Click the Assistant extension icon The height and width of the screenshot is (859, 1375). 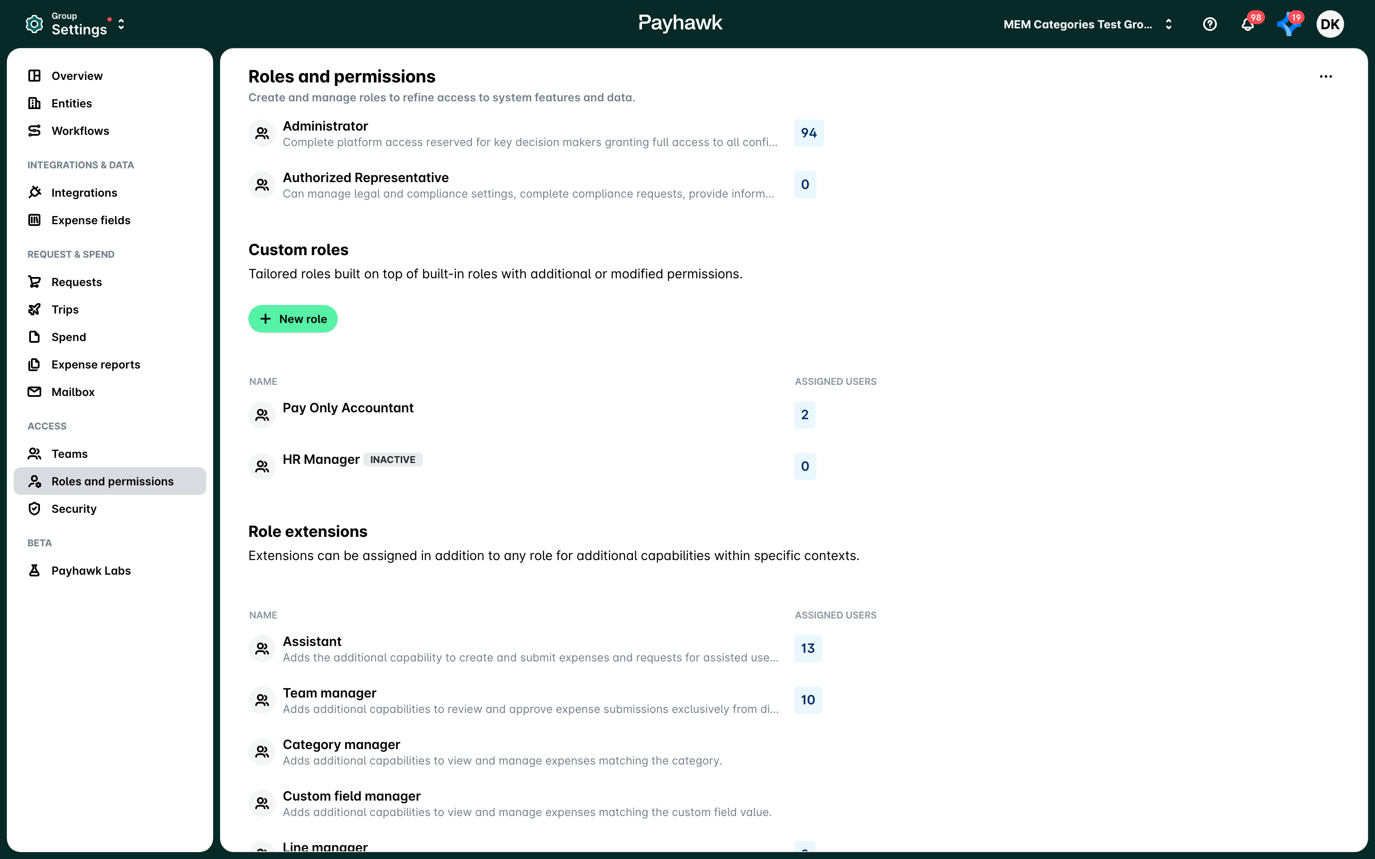262,648
